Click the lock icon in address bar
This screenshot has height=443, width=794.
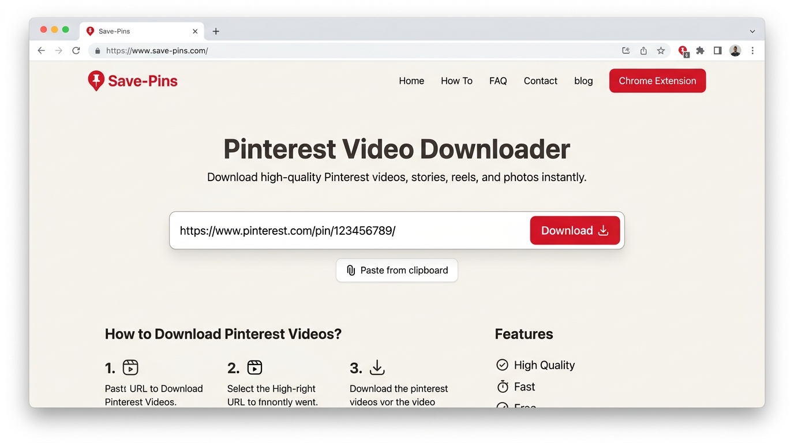click(98, 51)
